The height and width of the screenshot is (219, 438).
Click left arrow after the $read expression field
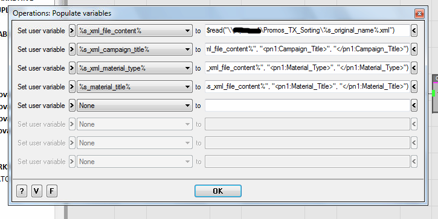click(414, 31)
